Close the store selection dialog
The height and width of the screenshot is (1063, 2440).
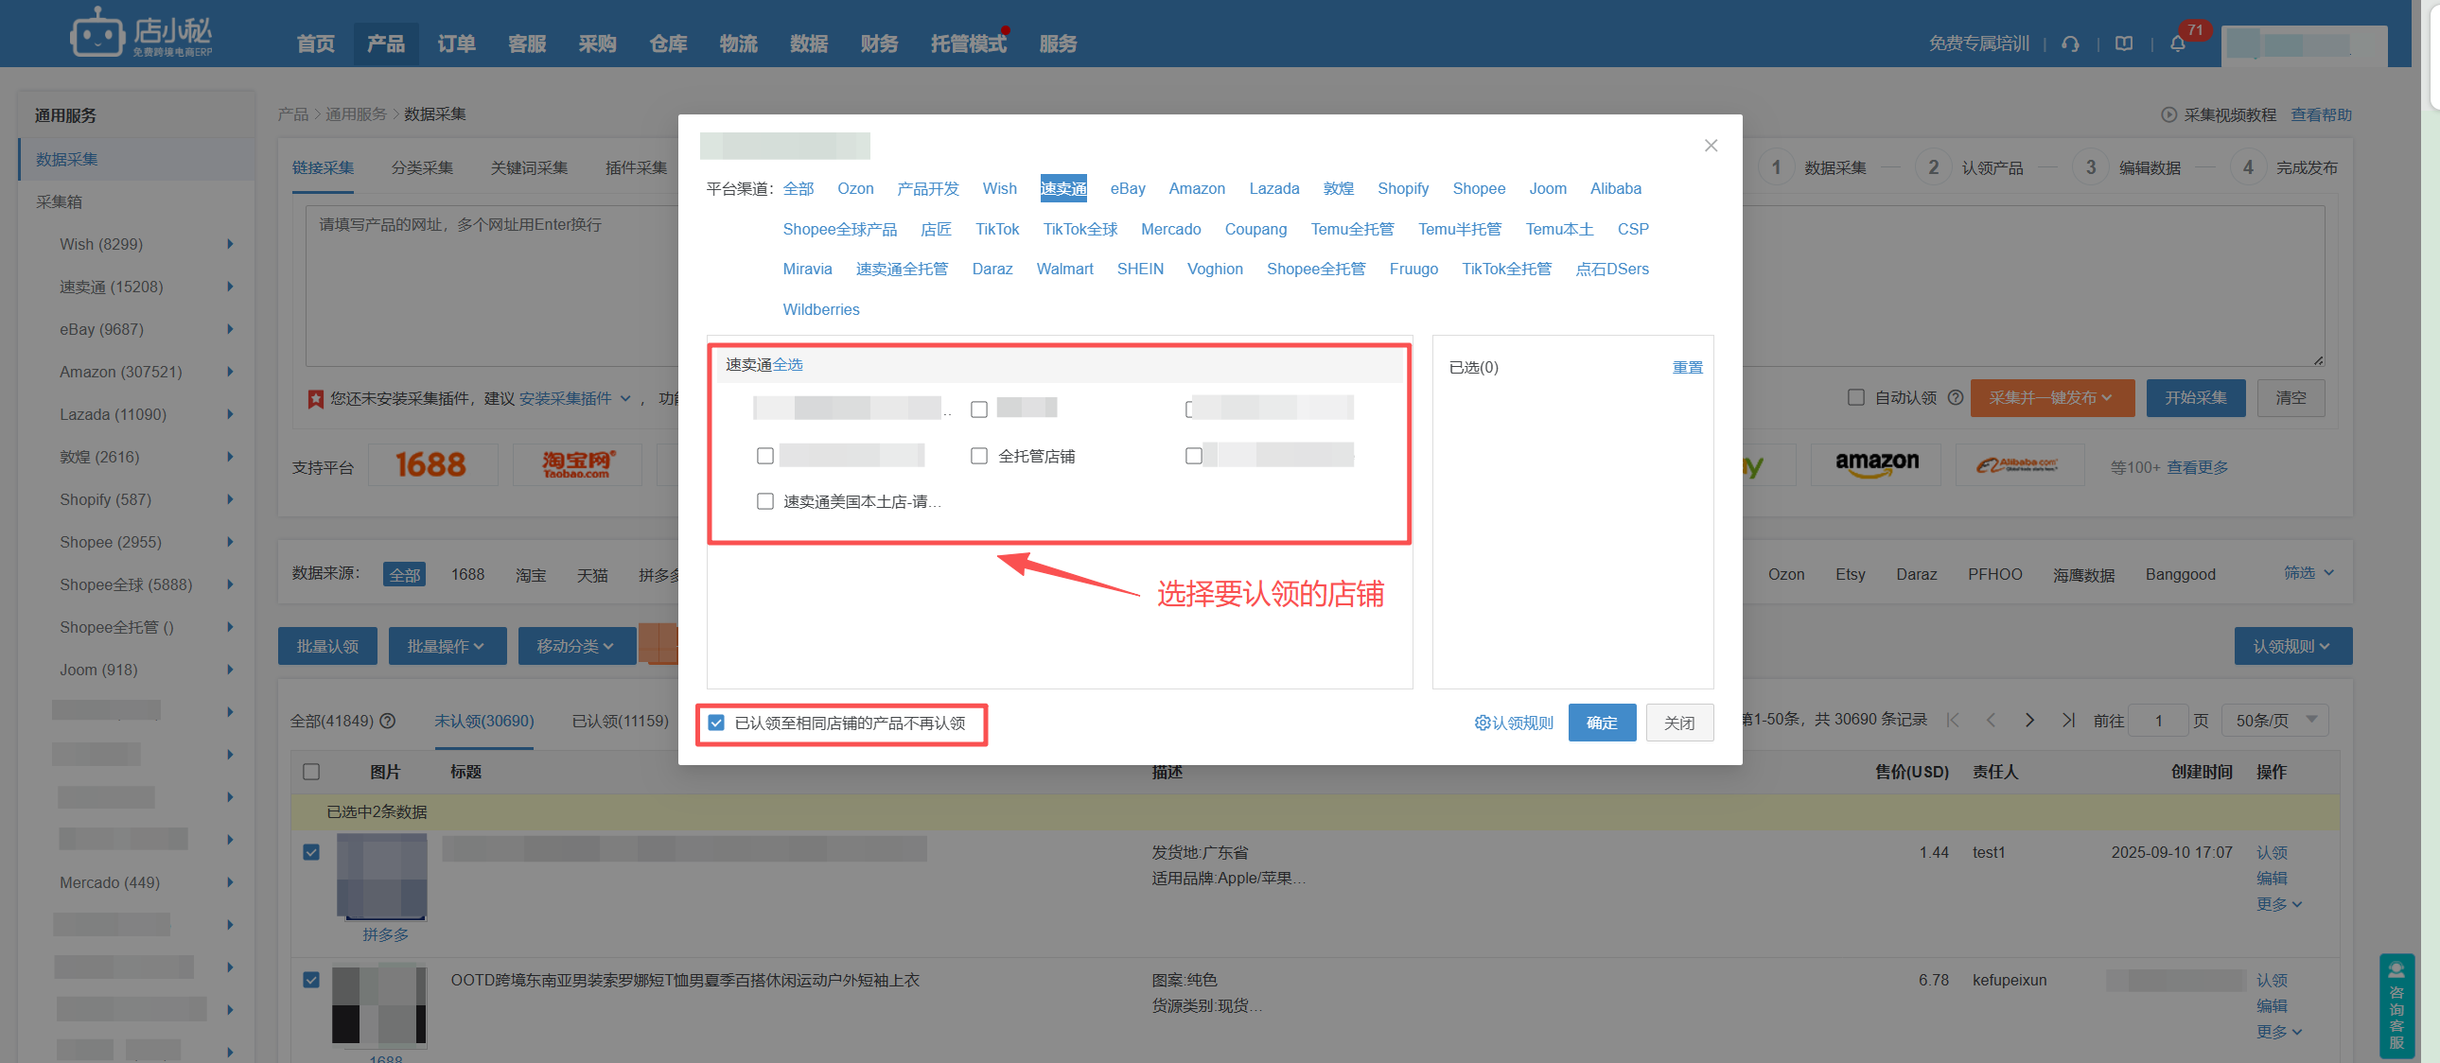point(1711,146)
